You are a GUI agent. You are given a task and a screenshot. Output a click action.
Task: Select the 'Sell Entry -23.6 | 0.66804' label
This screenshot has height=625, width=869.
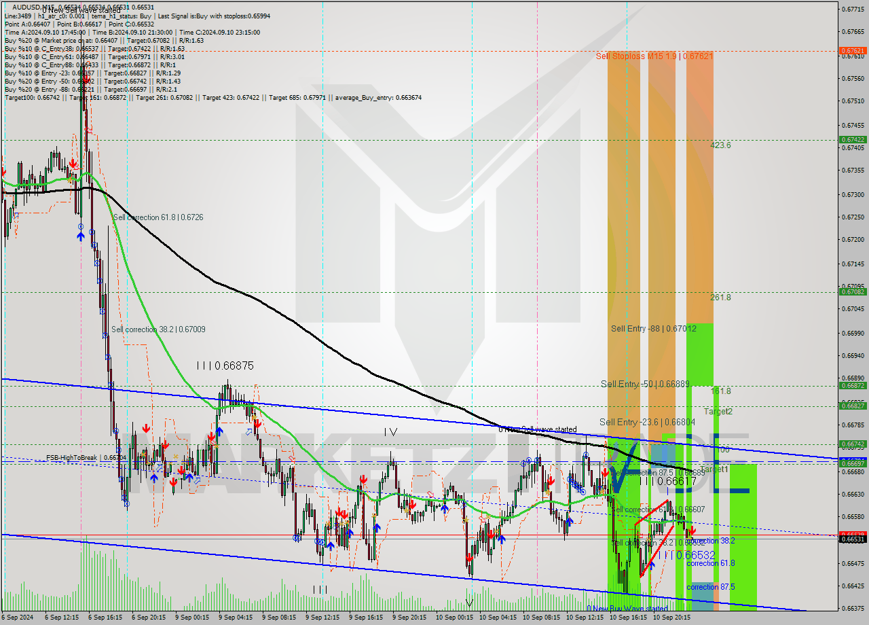pyautogui.click(x=647, y=422)
